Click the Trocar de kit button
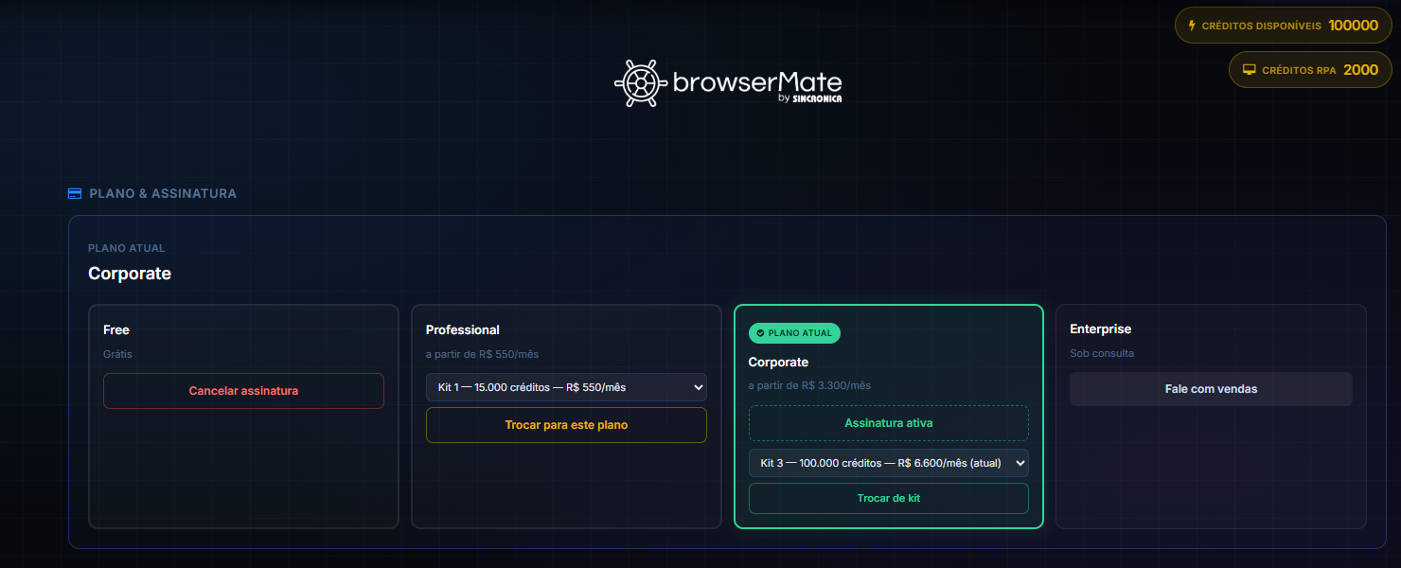This screenshot has width=1401, height=568. coord(889,498)
